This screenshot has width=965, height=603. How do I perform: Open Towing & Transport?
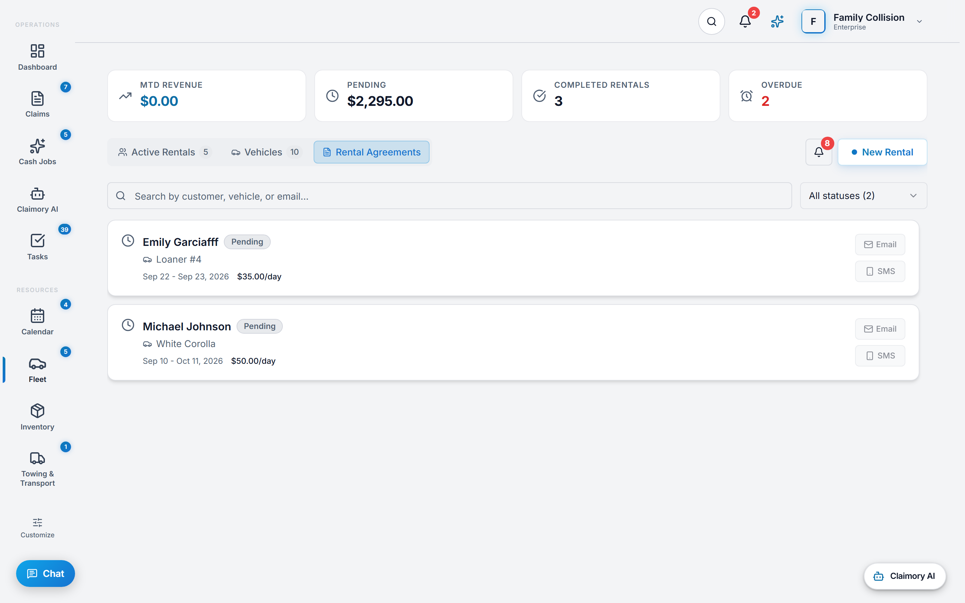[38, 469]
